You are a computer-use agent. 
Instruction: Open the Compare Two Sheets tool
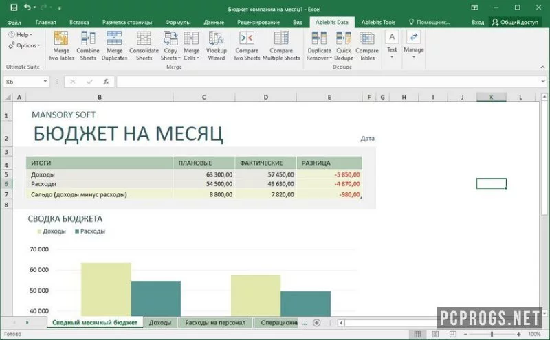(x=247, y=46)
